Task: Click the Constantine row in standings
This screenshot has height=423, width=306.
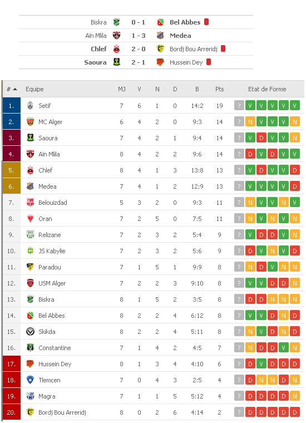Action: [154, 348]
